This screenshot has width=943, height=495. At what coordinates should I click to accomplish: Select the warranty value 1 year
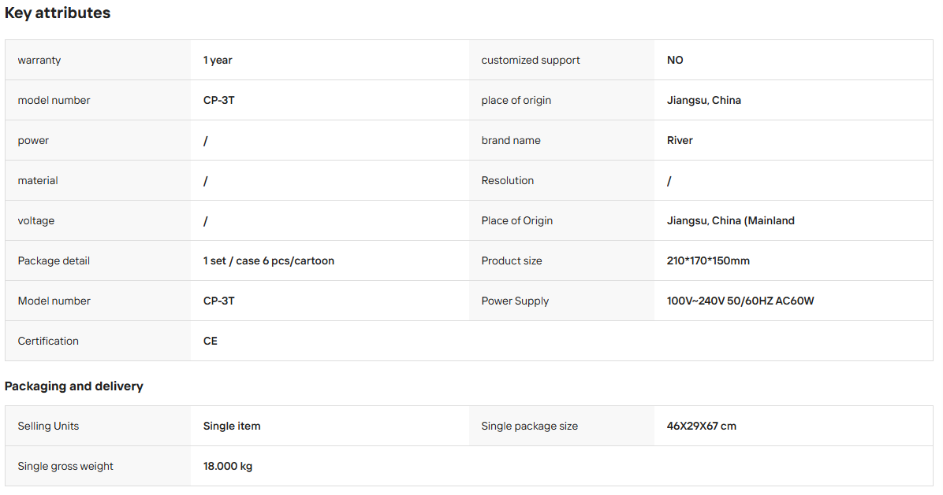(218, 60)
